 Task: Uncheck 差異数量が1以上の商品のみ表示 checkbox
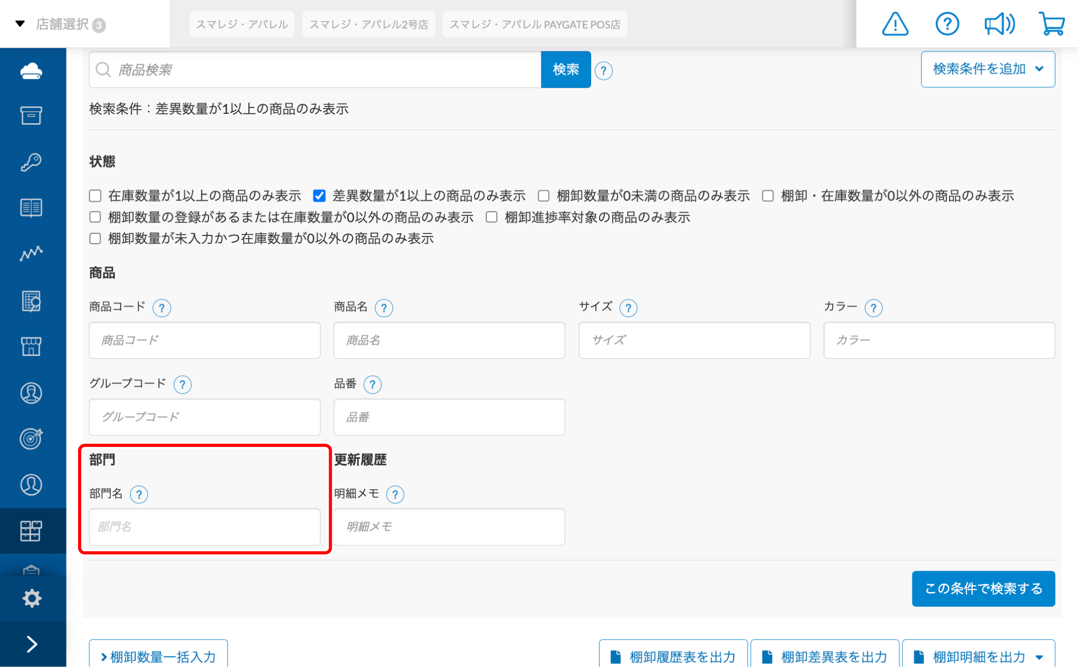pos(319,196)
